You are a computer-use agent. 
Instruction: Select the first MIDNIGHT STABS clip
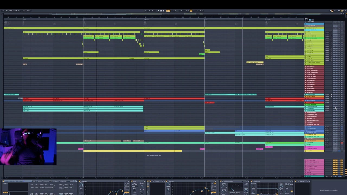pyautogui.click(x=53, y=106)
